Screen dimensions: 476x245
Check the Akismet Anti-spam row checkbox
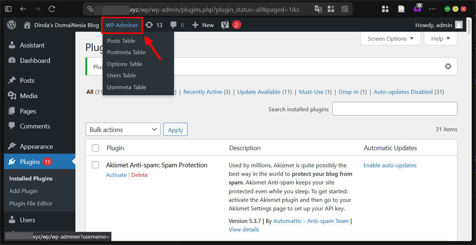(x=95, y=165)
